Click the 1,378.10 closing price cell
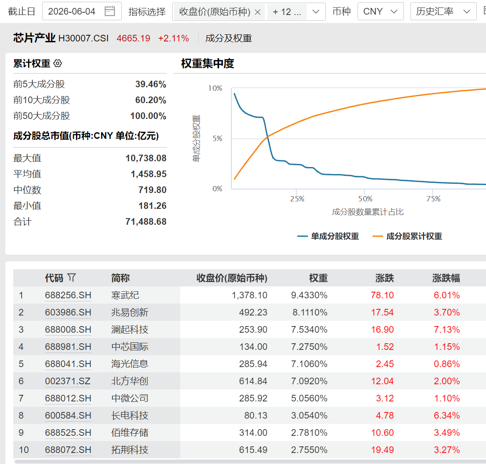The width and height of the screenshot is (486, 464). click(x=249, y=295)
